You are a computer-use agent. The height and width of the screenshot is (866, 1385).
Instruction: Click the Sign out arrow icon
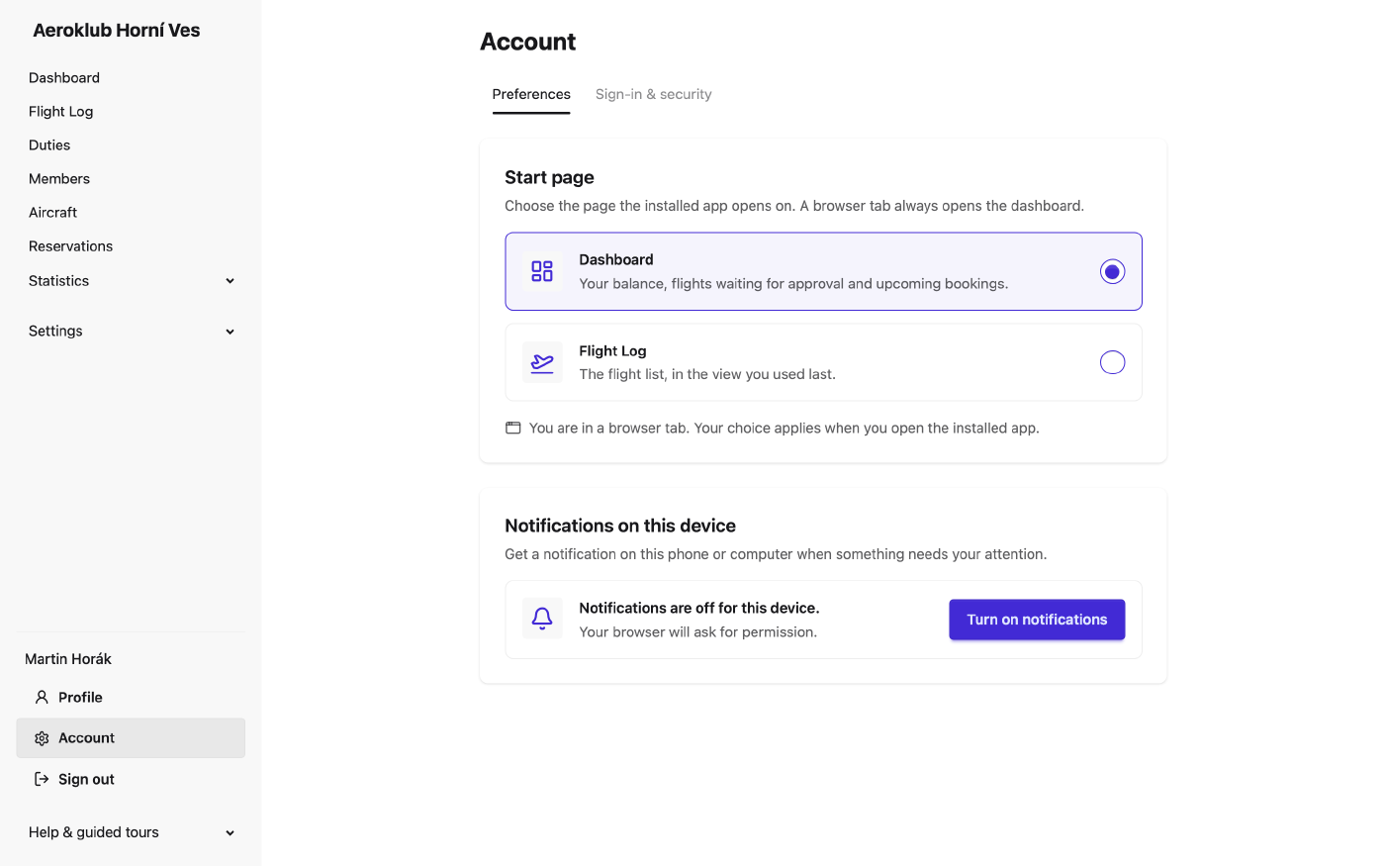tap(42, 779)
